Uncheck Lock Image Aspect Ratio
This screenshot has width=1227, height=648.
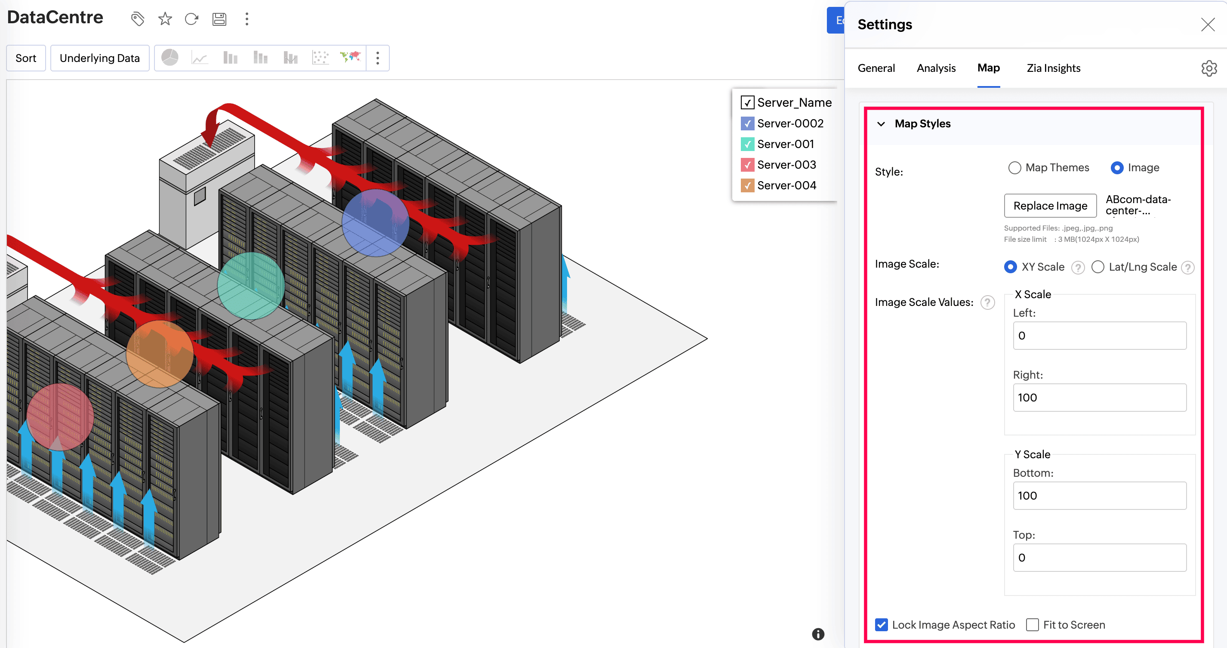881,625
